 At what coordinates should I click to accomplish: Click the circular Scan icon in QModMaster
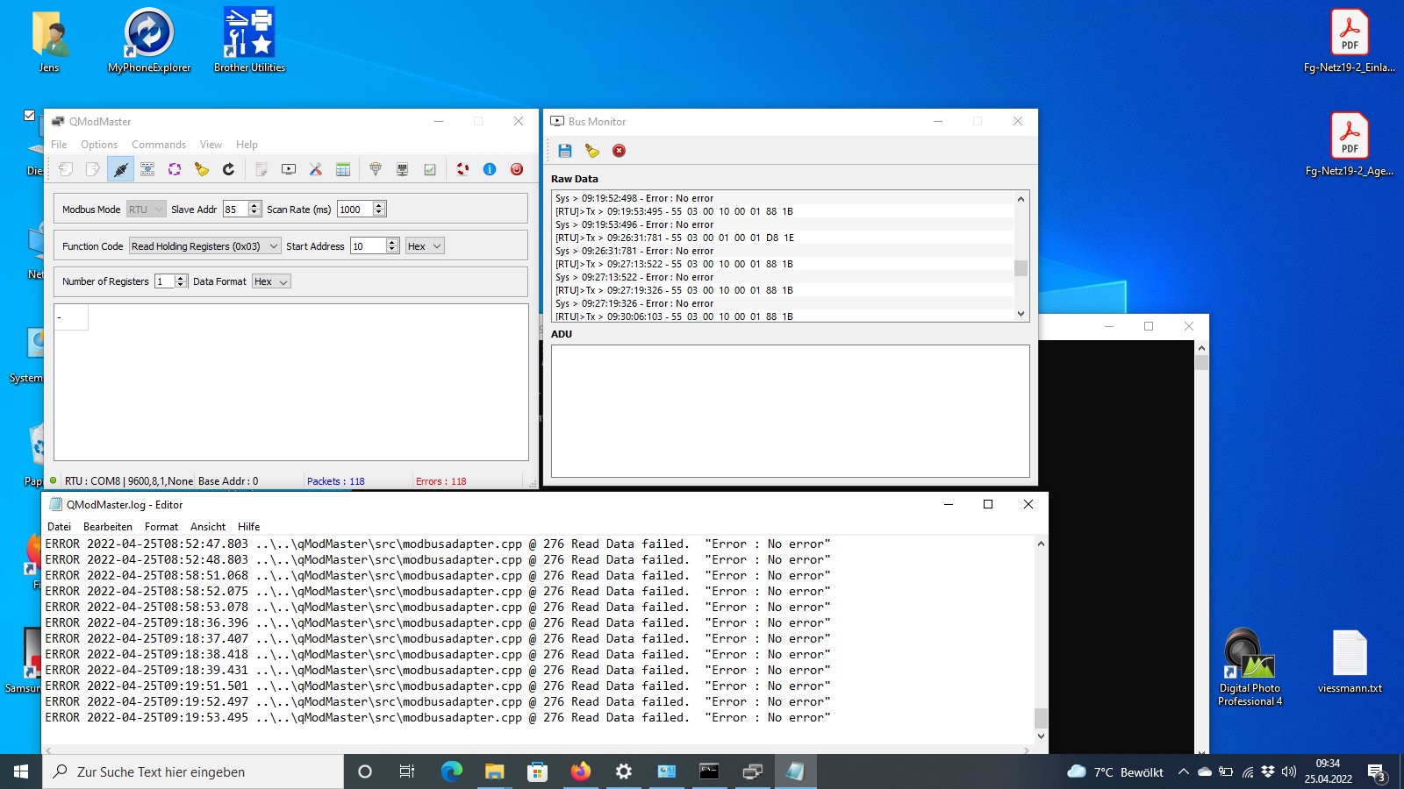[175, 169]
